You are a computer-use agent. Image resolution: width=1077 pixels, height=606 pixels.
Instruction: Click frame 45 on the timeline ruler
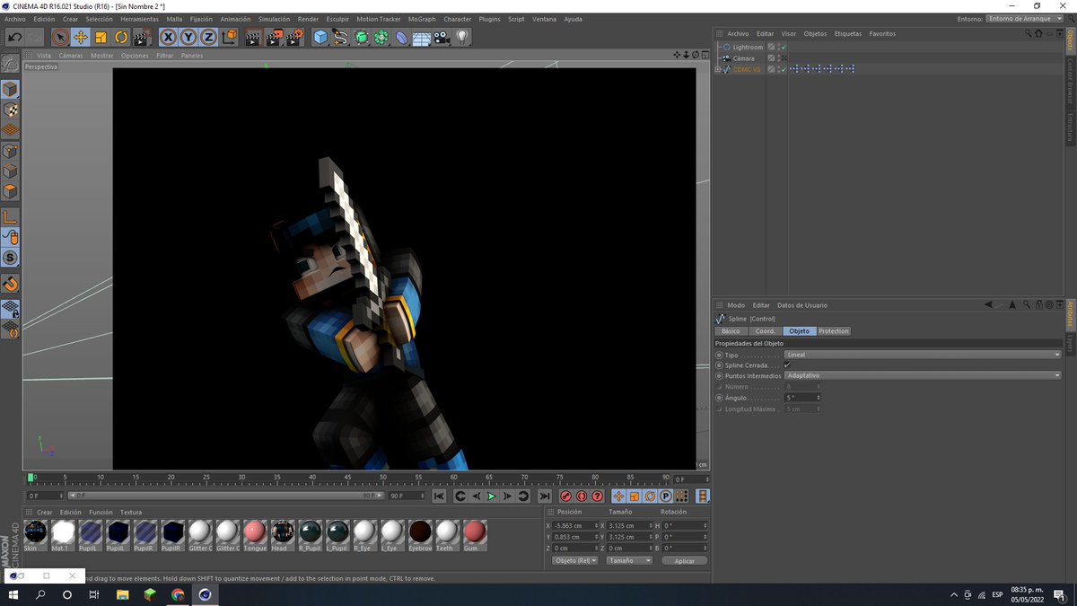(x=347, y=478)
